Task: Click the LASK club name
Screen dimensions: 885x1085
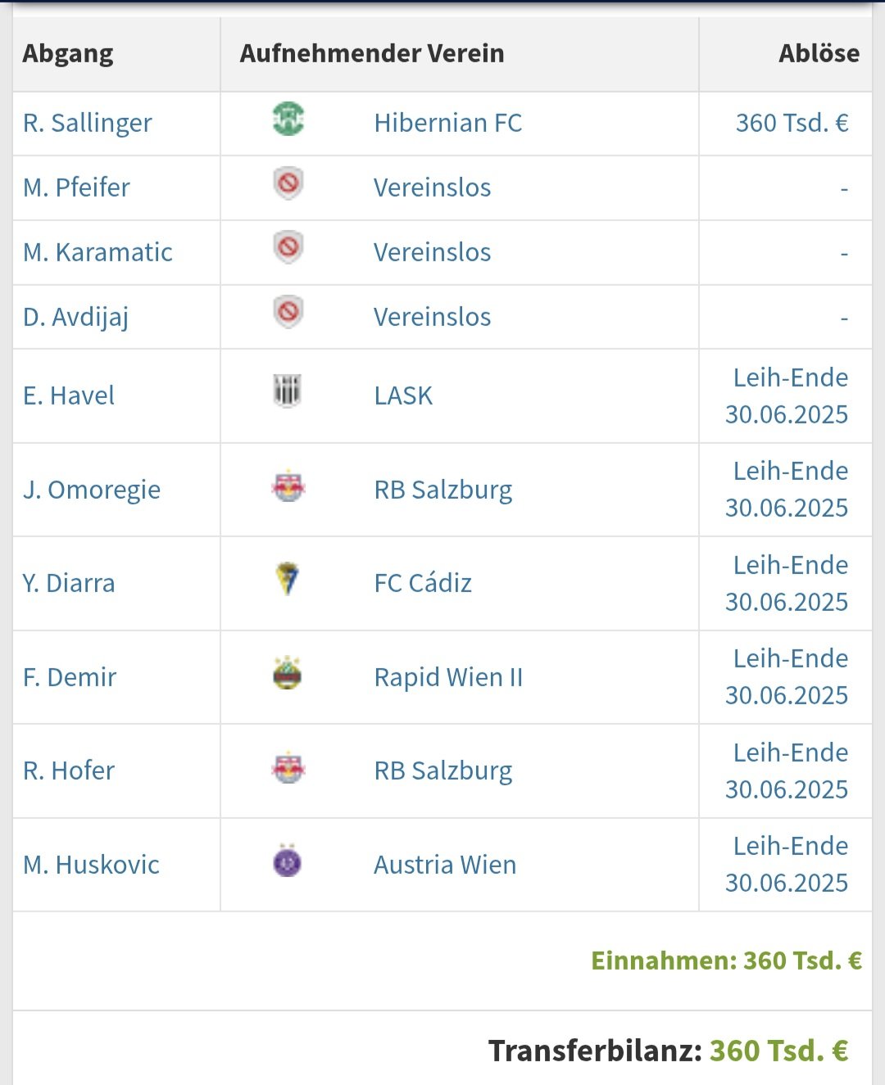Action: point(403,396)
